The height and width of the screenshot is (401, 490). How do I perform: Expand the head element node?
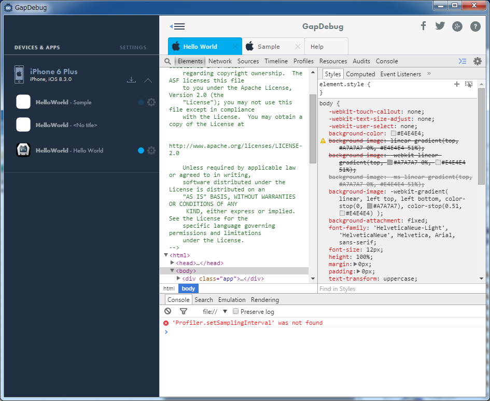point(173,263)
